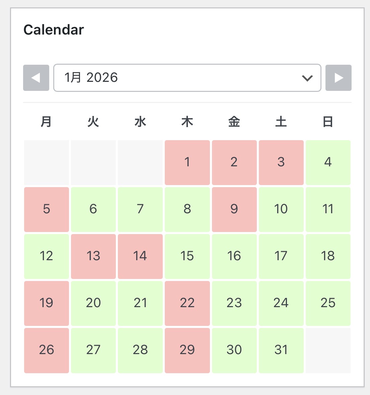Image resolution: width=370 pixels, height=395 pixels.
Task: Toggle availability for January 9
Action: click(x=234, y=210)
